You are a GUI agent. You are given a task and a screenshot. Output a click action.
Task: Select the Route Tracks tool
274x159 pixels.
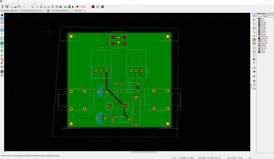(254, 32)
